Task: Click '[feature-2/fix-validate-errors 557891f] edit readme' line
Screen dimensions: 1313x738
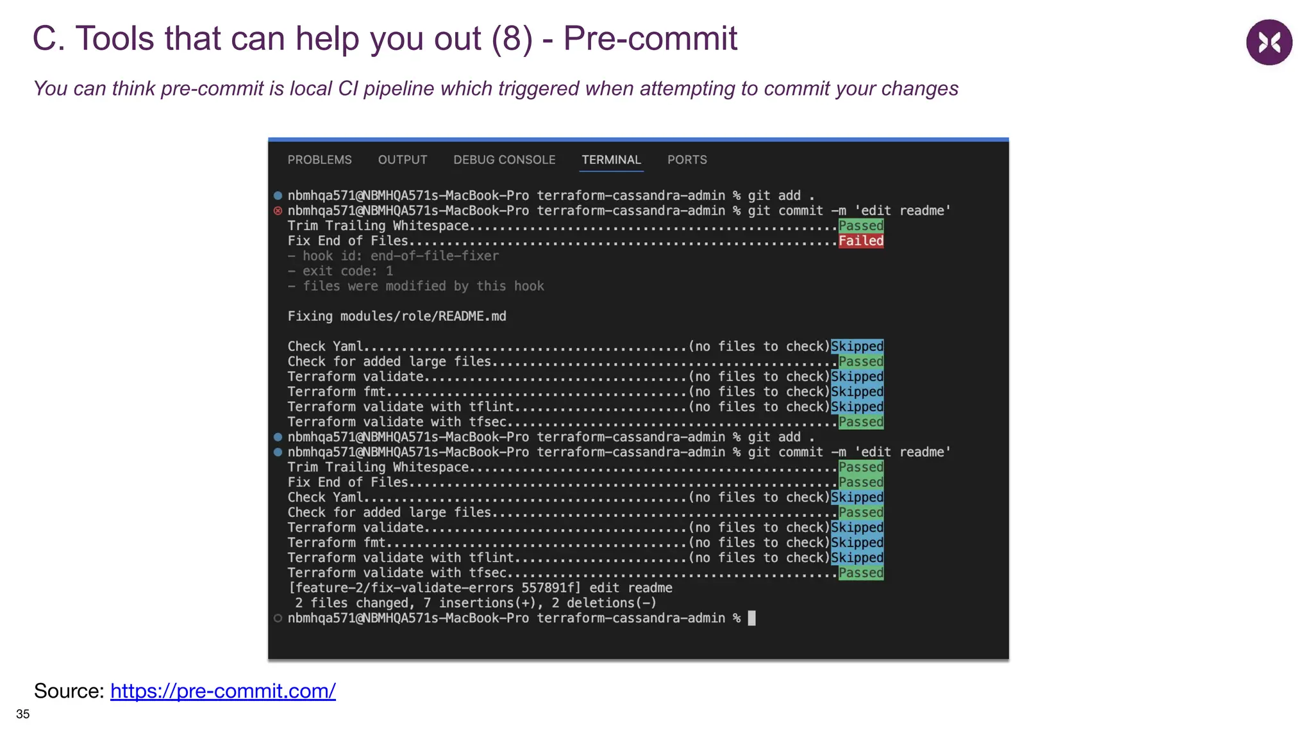Action: 480,588
